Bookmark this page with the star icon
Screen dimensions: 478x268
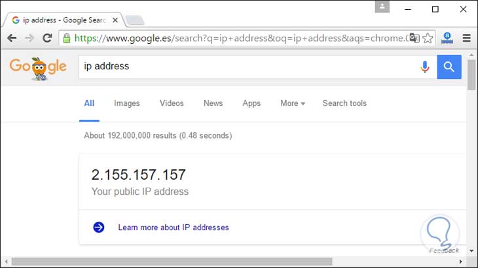coord(428,39)
